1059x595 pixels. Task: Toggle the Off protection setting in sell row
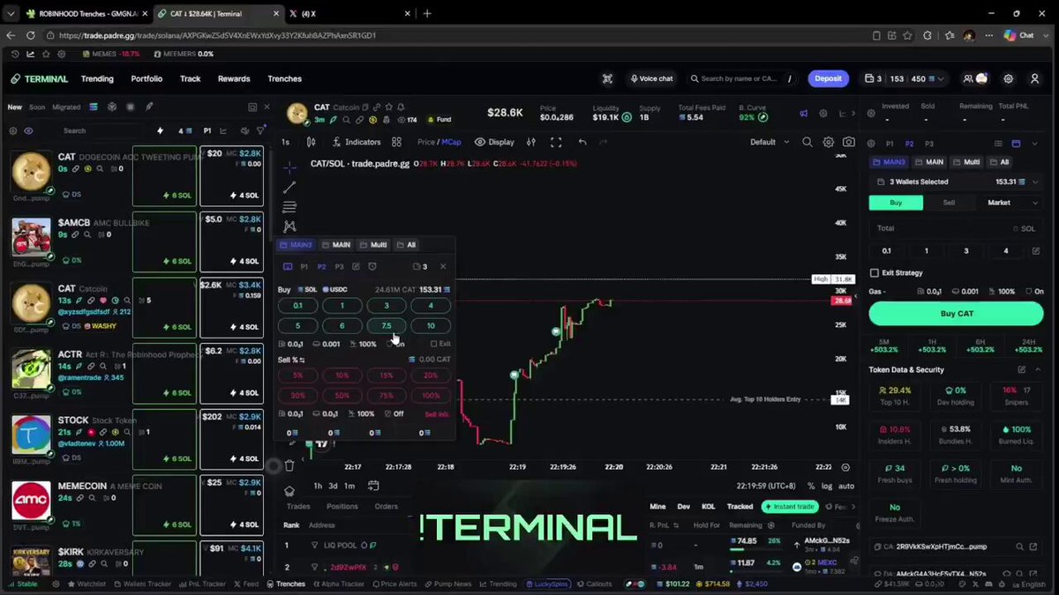394,414
